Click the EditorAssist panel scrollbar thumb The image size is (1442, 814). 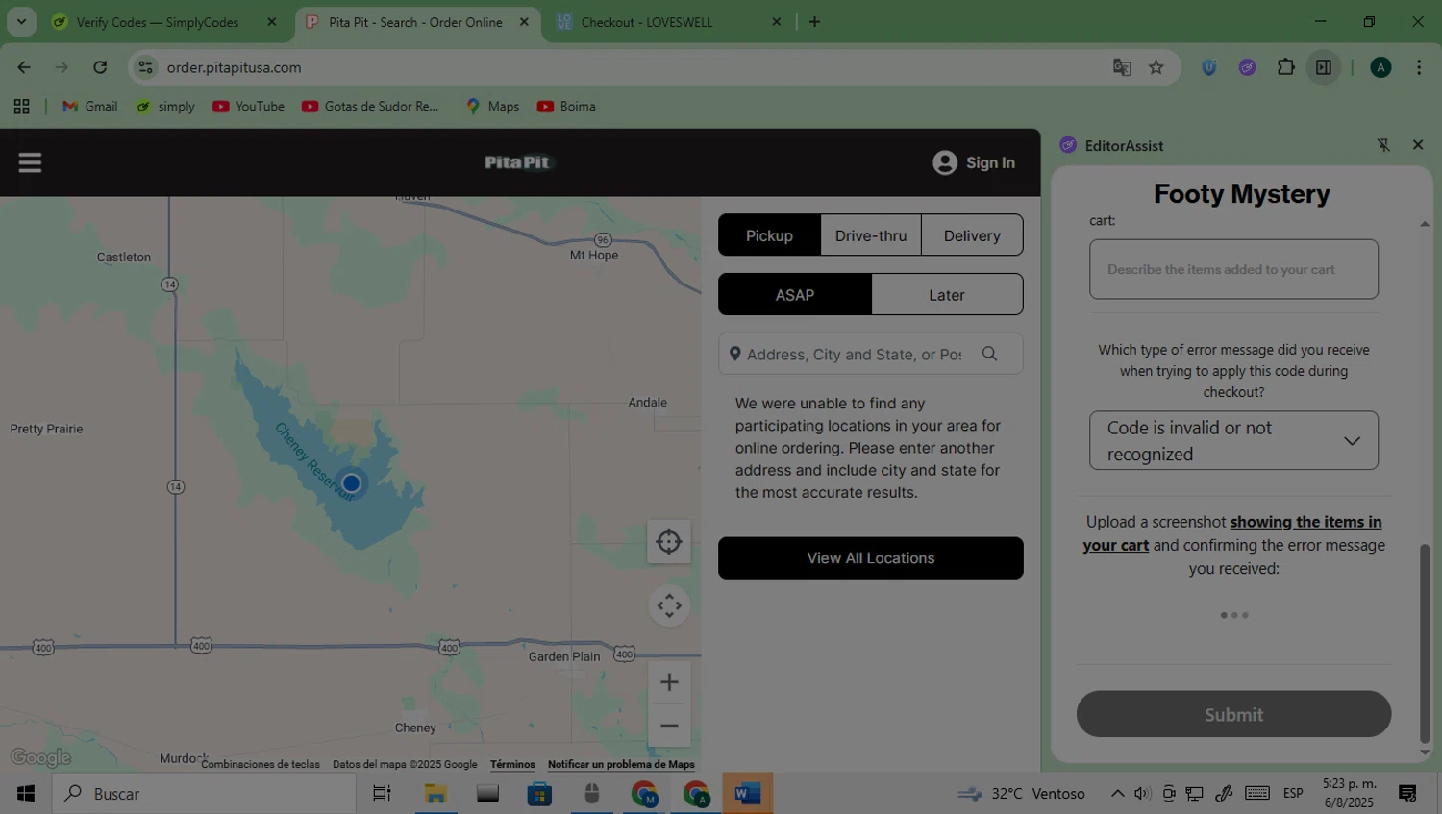click(x=1425, y=643)
